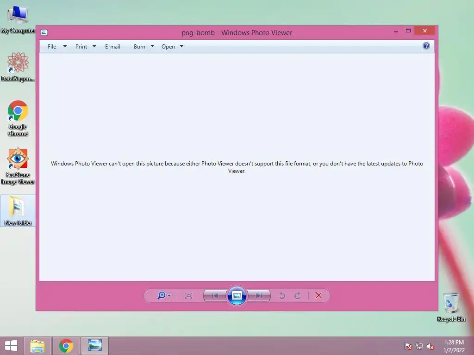Expand the File dropdown arrow
474x355 pixels.
click(x=65, y=47)
